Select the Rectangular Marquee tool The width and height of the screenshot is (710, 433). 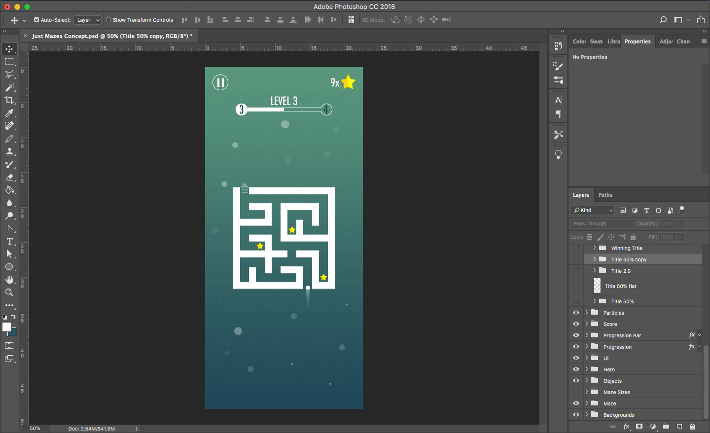(9, 62)
